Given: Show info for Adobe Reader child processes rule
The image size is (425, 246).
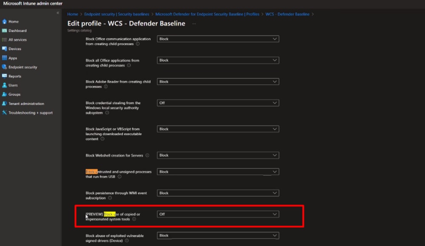Looking at the screenshot, I should 106,87.
